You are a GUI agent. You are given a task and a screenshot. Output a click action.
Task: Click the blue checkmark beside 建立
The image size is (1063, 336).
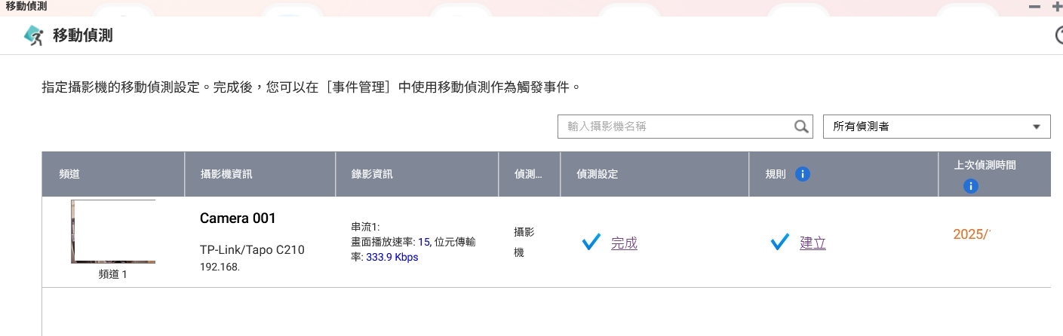[x=780, y=243]
